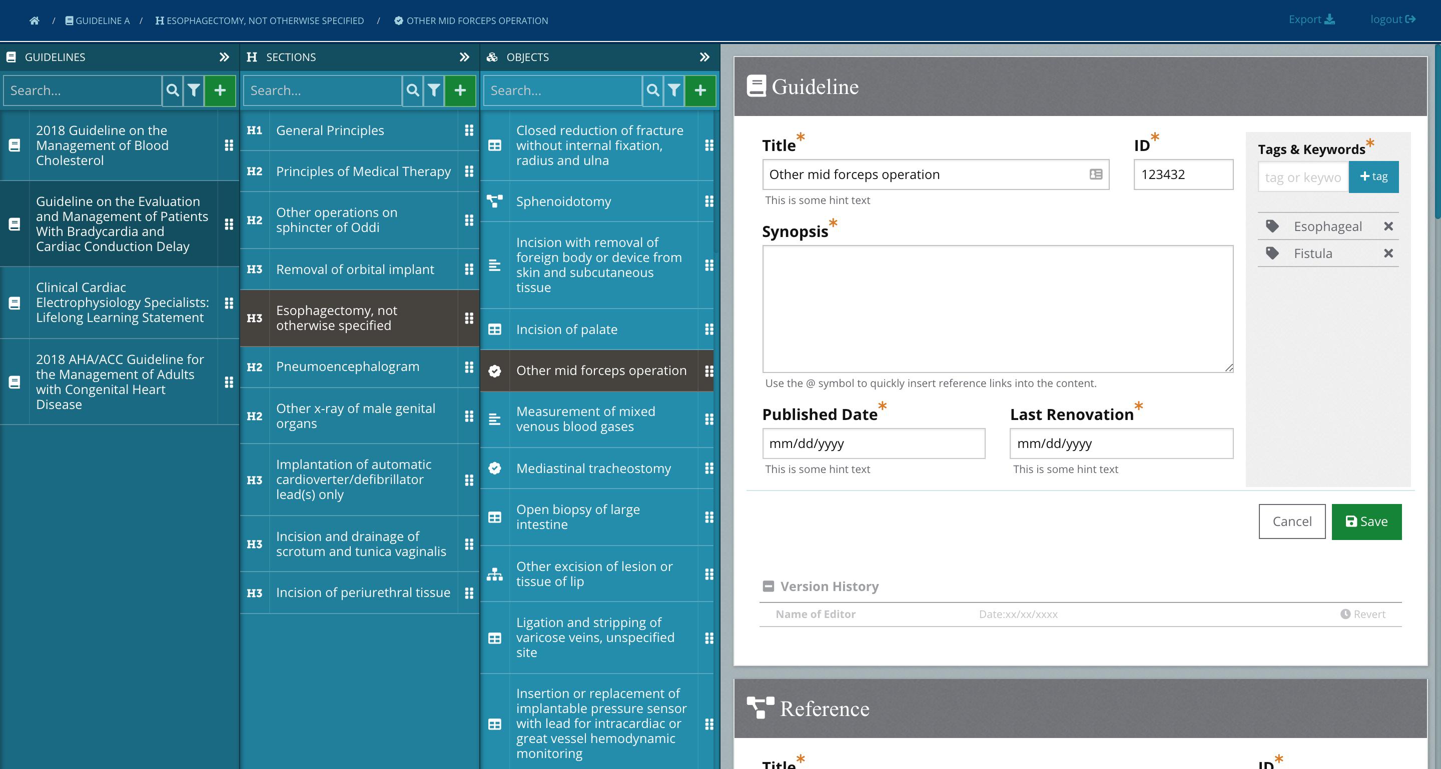The height and width of the screenshot is (769, 1441).
Task: Click the Revert clock icon
Action: (x=1345, y=614)
